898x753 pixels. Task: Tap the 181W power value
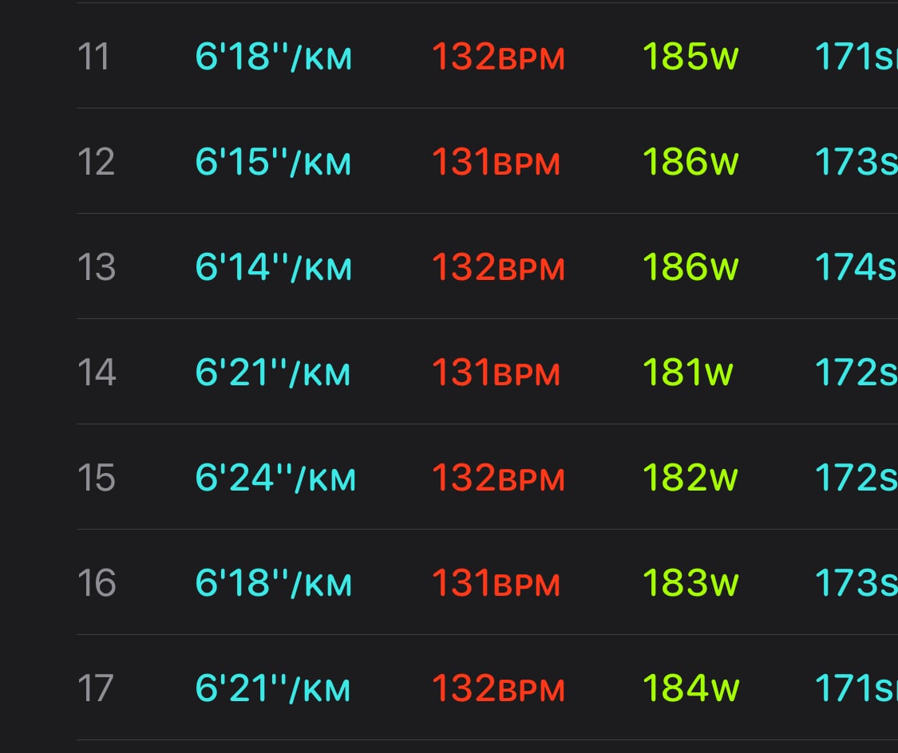click(688, 373)
